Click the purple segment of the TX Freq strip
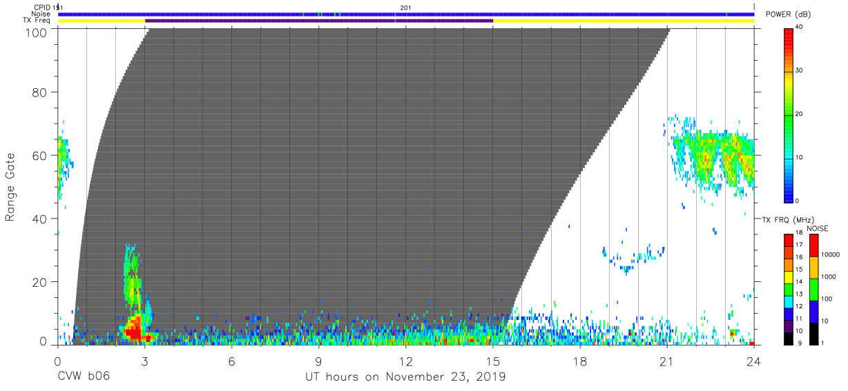 click(319, 21)
